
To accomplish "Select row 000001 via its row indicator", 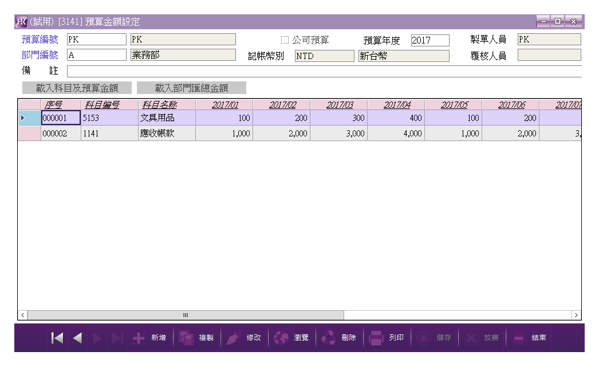I will [29, 118].
